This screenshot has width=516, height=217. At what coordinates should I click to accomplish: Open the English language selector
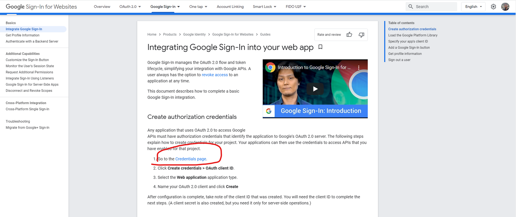[473, 7]
